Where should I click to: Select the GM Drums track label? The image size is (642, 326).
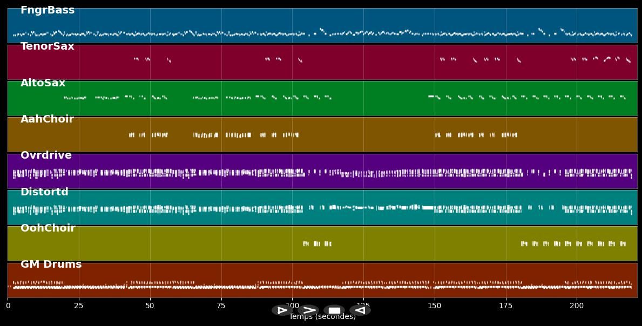(x=51, y=264)
